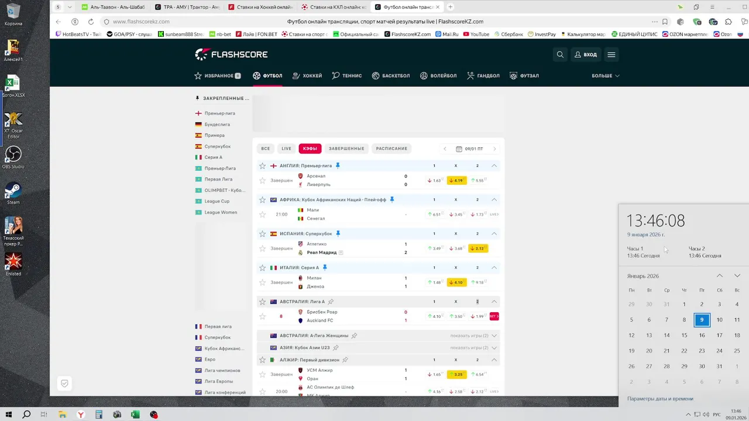749x421 pixels.
Task: Go to the next day arrow
Action: point(494,149)
